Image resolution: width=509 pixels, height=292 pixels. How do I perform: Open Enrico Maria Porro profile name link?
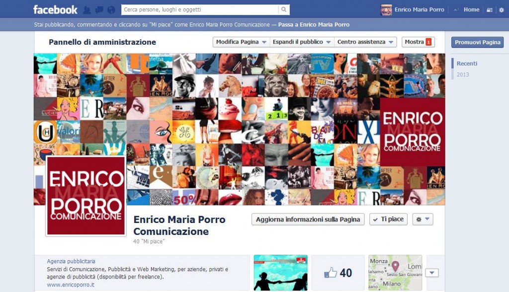420,10
